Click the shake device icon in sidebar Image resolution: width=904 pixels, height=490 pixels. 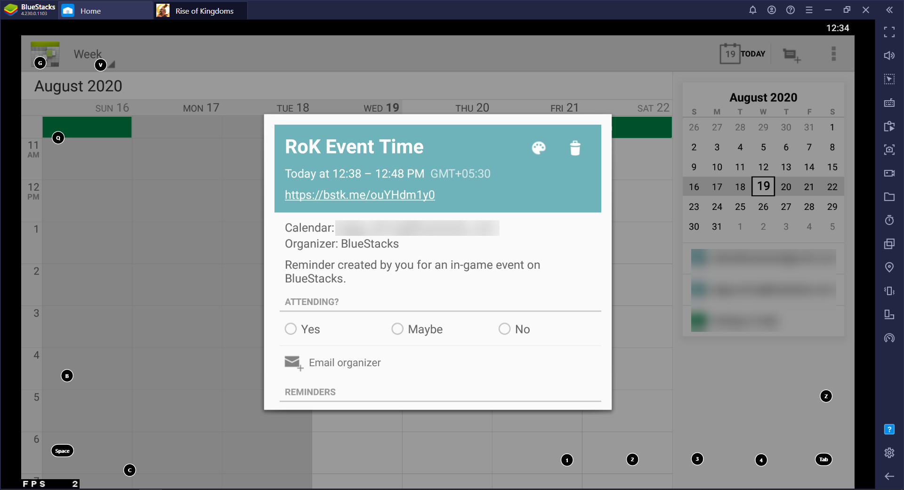pos(889,291)
